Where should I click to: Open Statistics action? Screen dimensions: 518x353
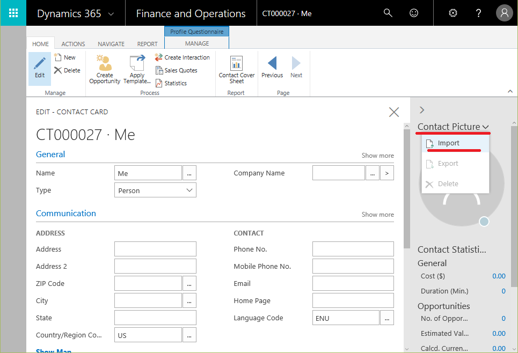click(171, 83)
